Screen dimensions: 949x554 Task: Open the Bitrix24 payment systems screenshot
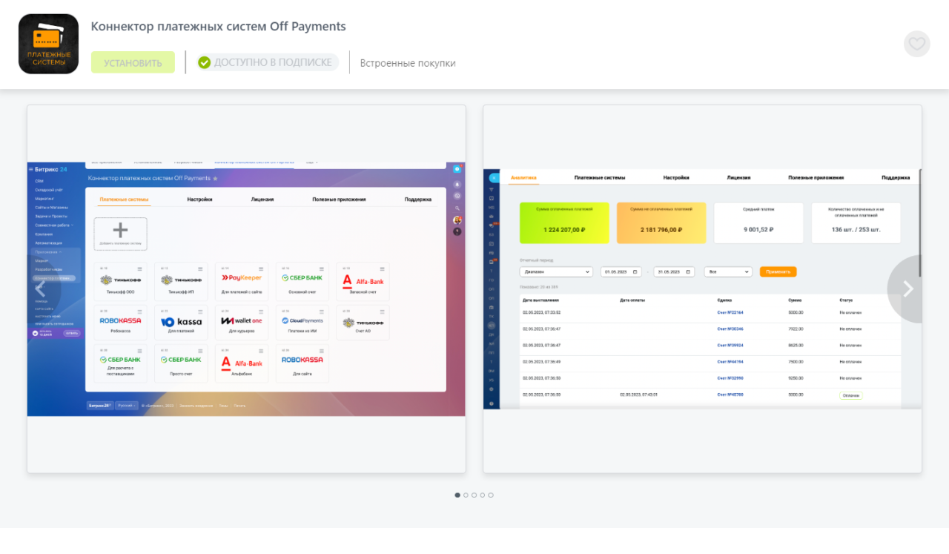[246, 288]
